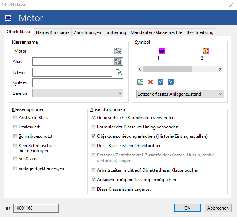Screen dimensions: 237x217
Task: Click the symbol list horizontal scrollbar thumb
Action: (x=167, y=69)
